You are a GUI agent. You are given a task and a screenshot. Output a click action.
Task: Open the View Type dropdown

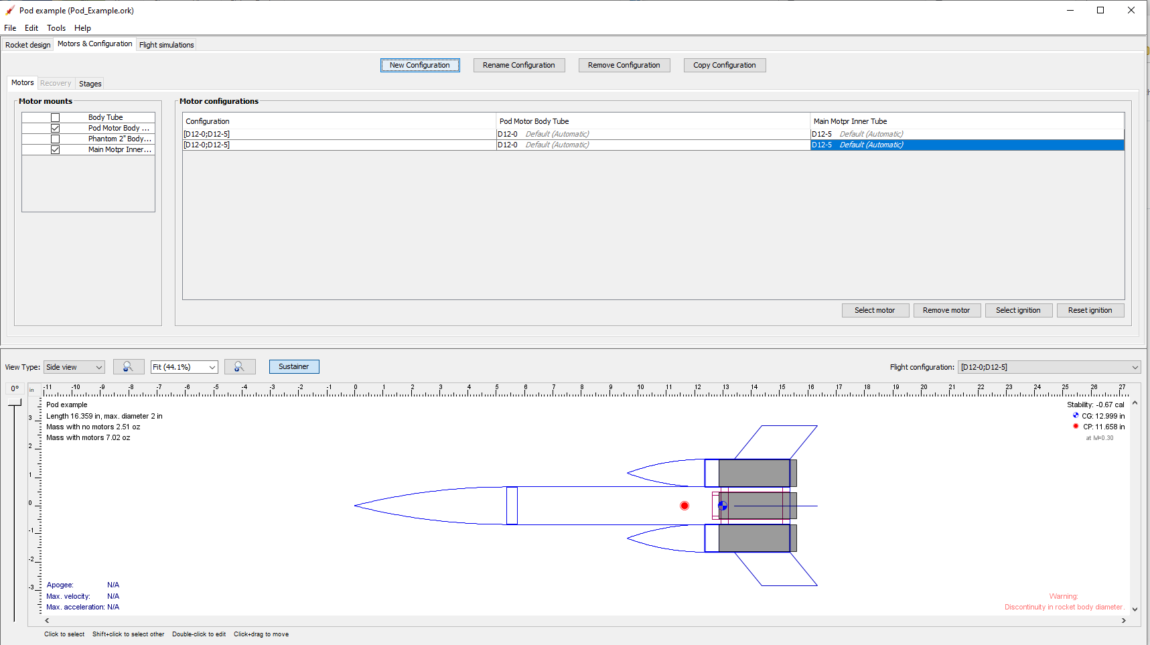point(74,367)
